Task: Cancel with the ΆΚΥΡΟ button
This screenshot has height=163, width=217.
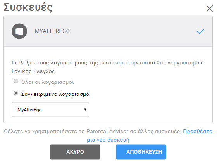Action: point(75,152)
